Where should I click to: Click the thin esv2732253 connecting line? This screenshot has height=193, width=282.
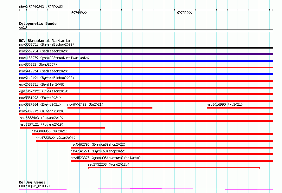tap(174, 168)
